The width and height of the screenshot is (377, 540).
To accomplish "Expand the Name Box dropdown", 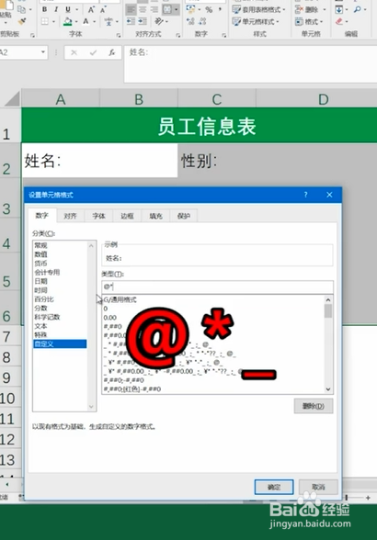I will [43, 52].
